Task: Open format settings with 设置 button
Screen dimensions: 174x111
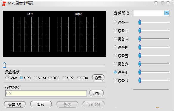Action: 98,78
